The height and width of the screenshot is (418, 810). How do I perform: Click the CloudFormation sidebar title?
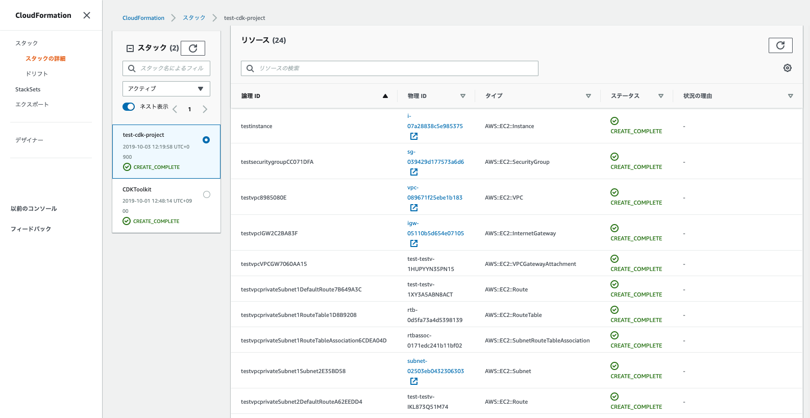[43, 15]
